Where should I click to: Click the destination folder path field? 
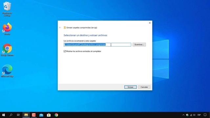click(97, 45)
